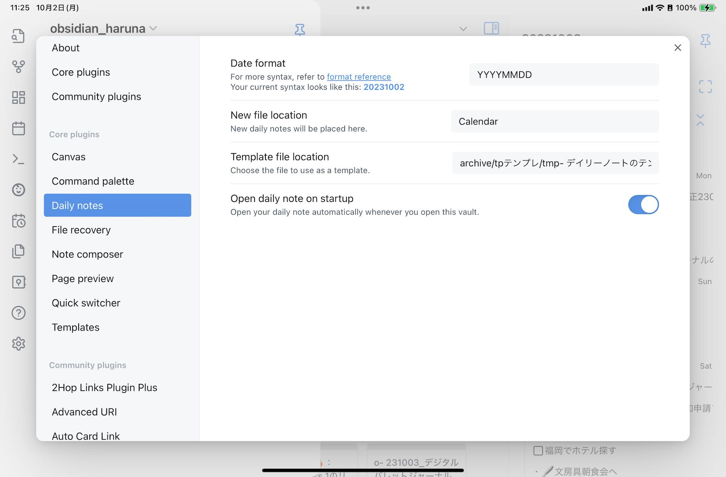Toggle Open daily note on startup

coord(643,205)
